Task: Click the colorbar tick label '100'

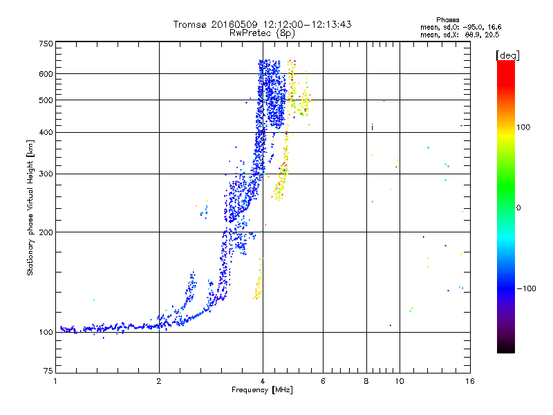Action: [523, 127]
